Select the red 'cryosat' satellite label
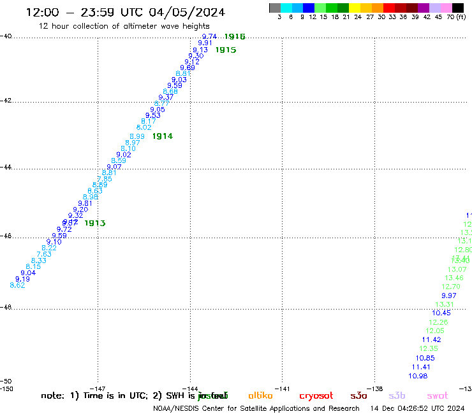Image resolution: width=472 pixels, height=414 pixels. 316,396
